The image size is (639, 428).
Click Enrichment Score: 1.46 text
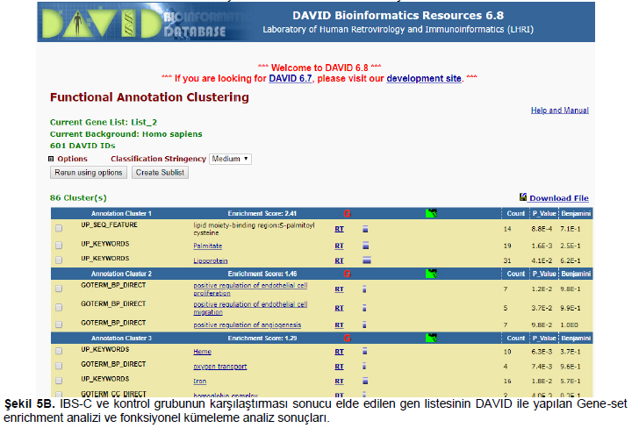pos(262,274)
